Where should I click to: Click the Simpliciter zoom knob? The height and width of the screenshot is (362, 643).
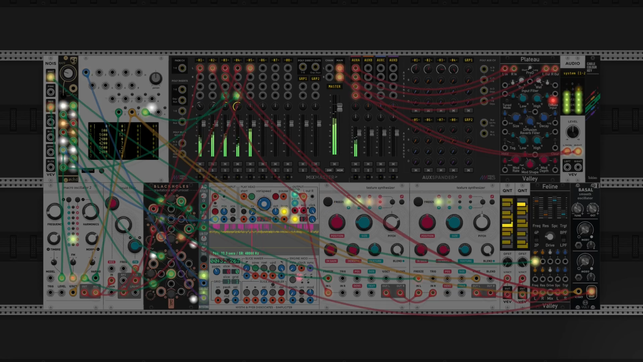tap(216, 271)
